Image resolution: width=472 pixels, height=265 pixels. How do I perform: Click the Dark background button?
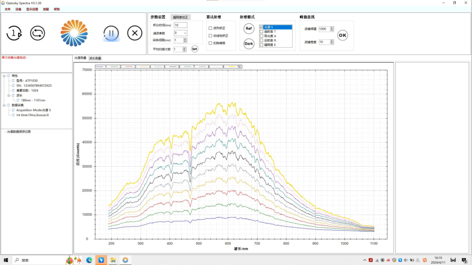pos(249,44)
